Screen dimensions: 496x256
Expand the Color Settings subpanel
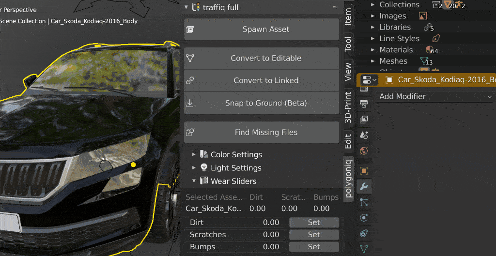click(194, 154)
